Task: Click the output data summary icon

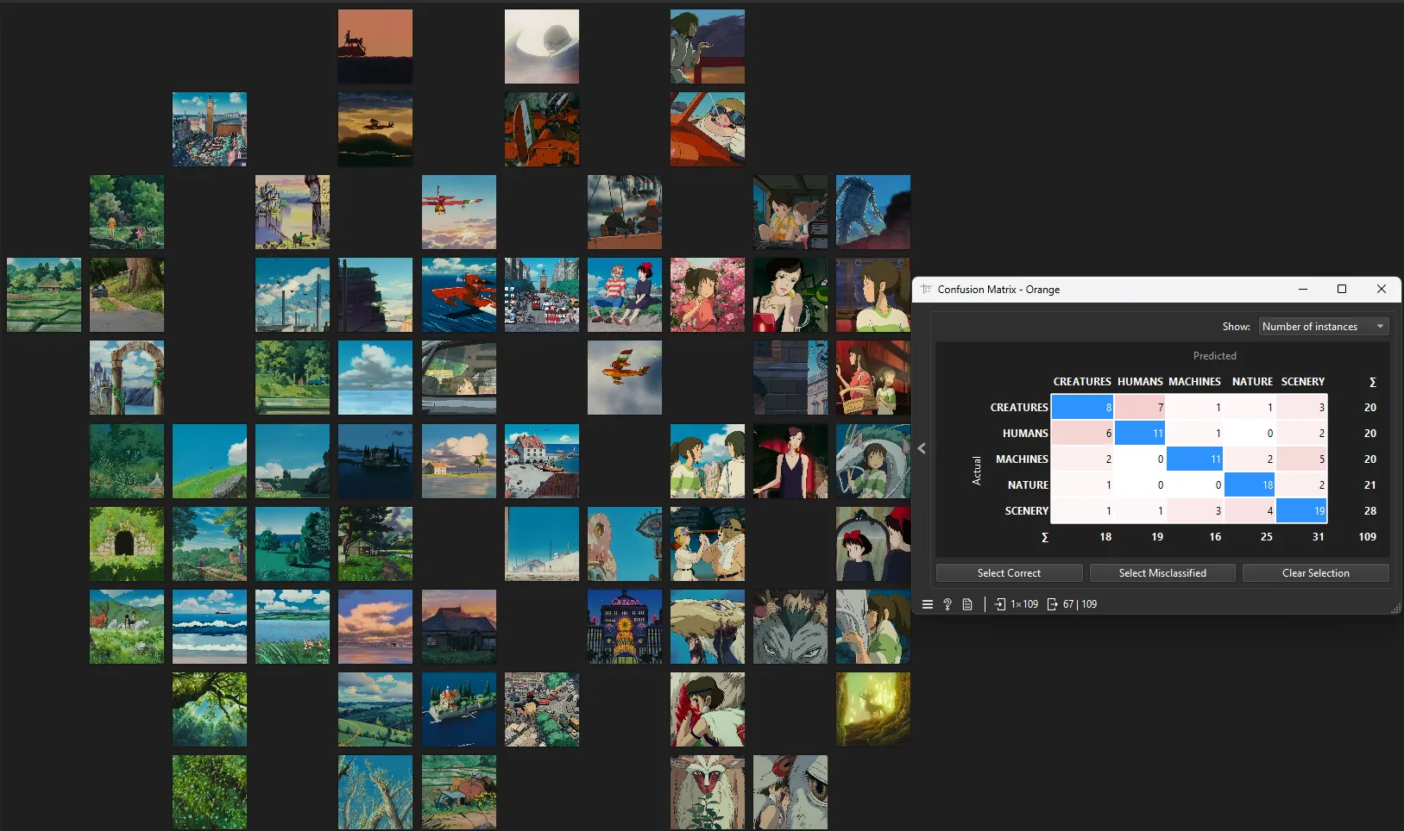Action: point(1053,604)
